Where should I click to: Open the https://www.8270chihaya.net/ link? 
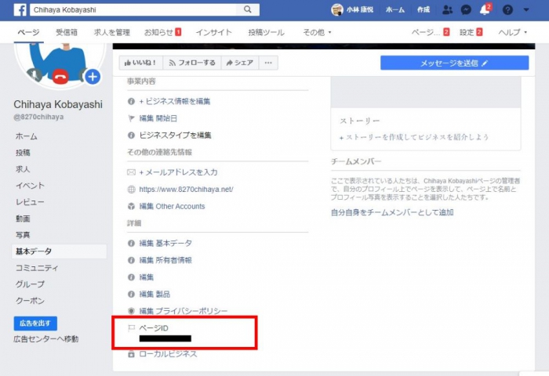[187, 190]
